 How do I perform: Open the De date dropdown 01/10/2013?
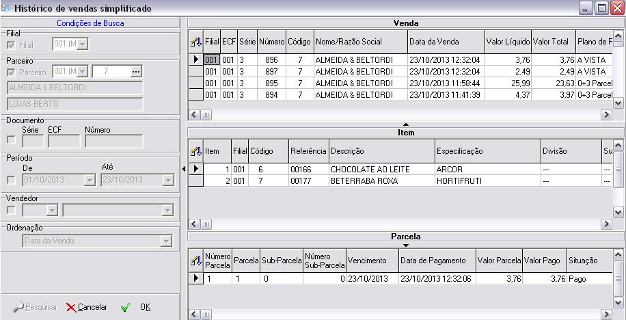pyautogui.click(x=90, y=181)
